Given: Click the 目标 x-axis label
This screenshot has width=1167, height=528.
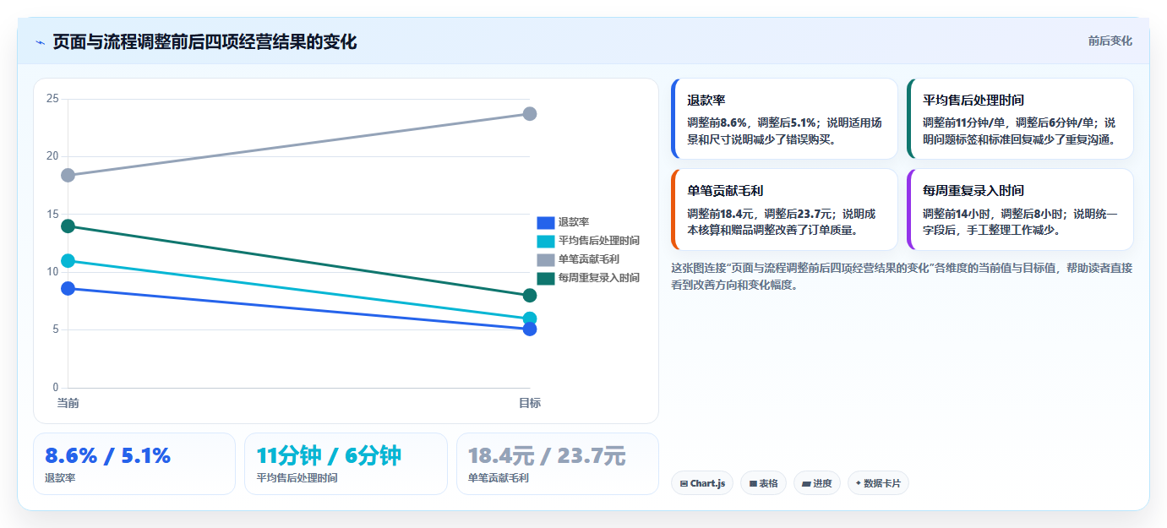Looking at the screenshot, I should point(530,403).
